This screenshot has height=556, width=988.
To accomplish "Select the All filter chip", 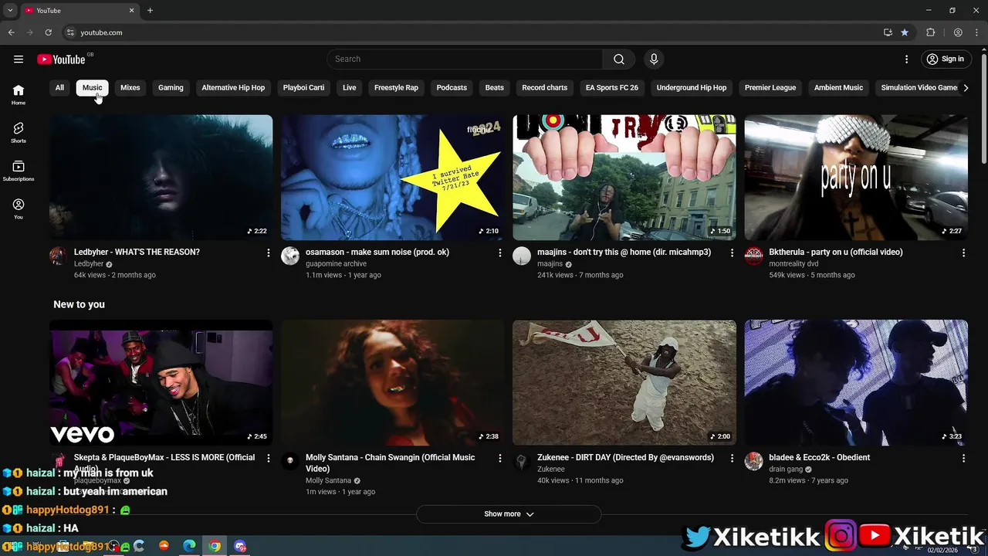I will [59, 88].
